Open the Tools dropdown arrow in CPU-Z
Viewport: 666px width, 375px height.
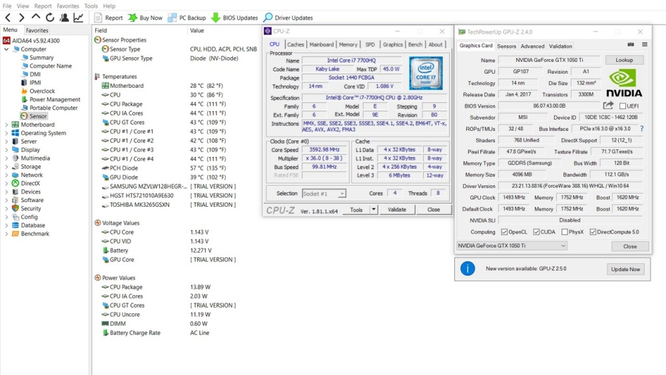pyautogui.click(x=374, y=209)
